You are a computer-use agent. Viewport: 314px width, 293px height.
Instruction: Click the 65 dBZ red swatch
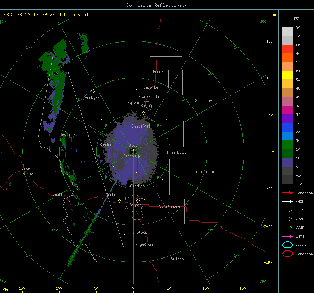(287, 49)
